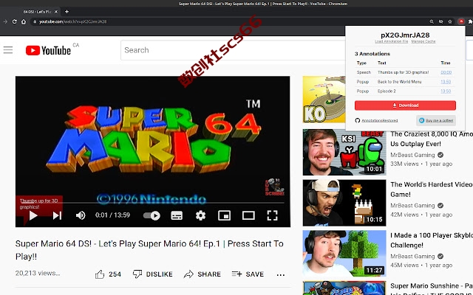This screenshot has height=295, width=473.
Task: Enter full screen mode
Action: point(273,215)
